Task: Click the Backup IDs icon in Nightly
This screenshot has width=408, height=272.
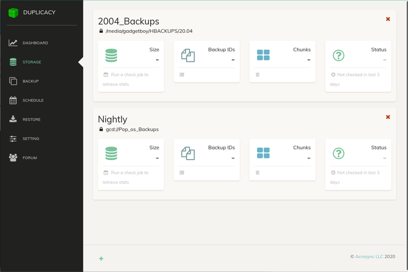Action: click(x=188, y=153)
